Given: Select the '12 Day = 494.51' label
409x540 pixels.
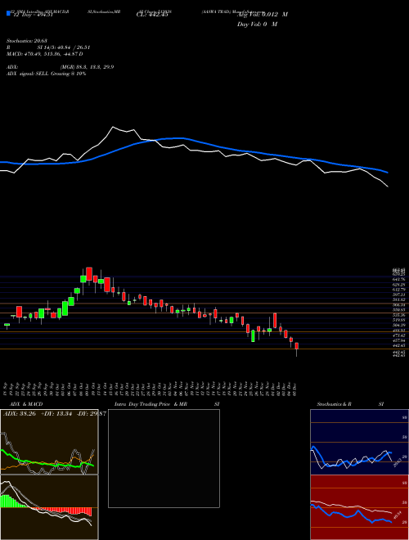Looking at the screenshot, I should [32, 15].
